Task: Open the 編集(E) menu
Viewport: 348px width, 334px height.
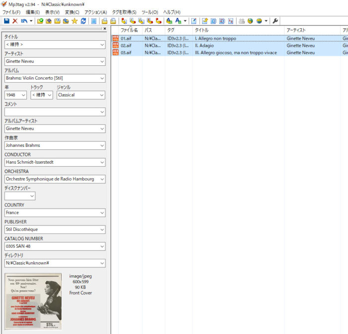Action: [33, 12]
